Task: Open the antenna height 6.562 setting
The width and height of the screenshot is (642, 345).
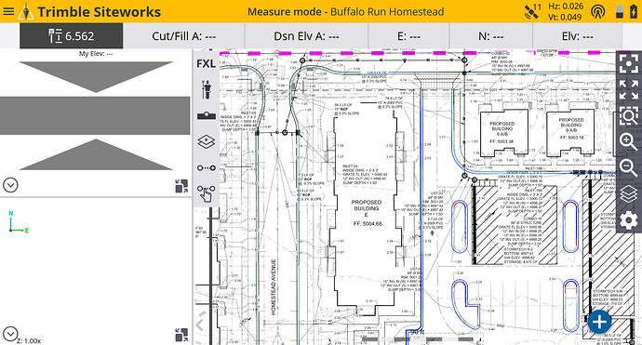Action: 72,36
